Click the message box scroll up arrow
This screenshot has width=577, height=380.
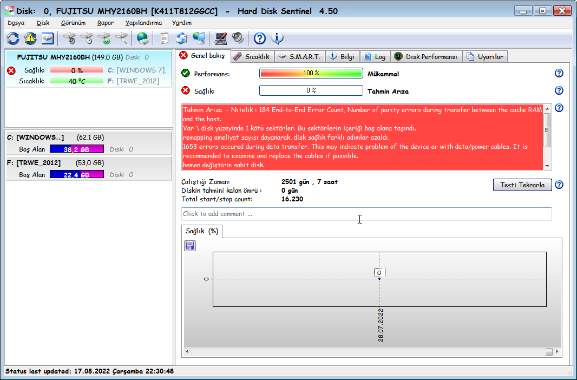tap(547, 108)
